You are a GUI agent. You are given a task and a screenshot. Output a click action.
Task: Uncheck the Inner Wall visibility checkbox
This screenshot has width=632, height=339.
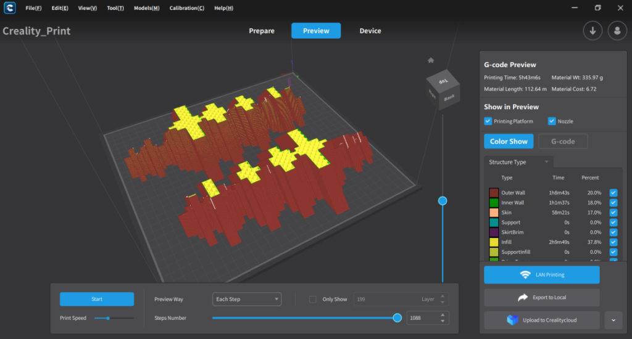click(613, 203)
